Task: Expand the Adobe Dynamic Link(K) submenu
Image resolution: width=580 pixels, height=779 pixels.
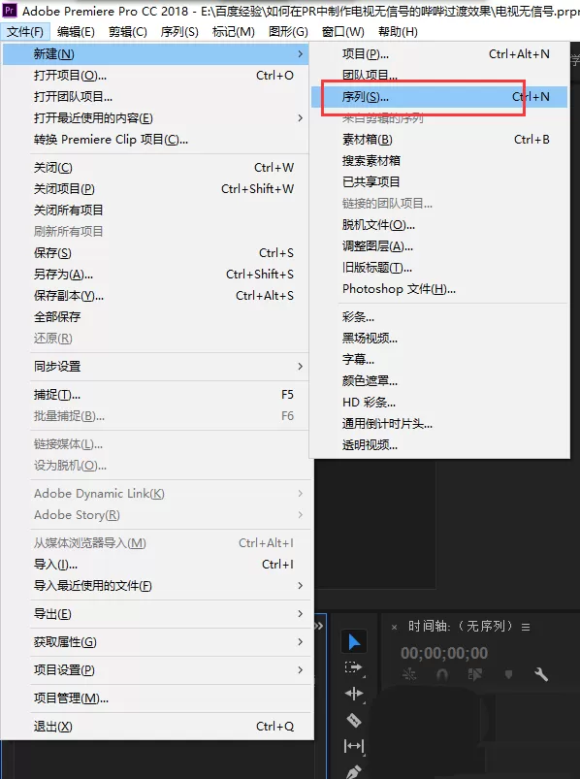Action: 156,494
